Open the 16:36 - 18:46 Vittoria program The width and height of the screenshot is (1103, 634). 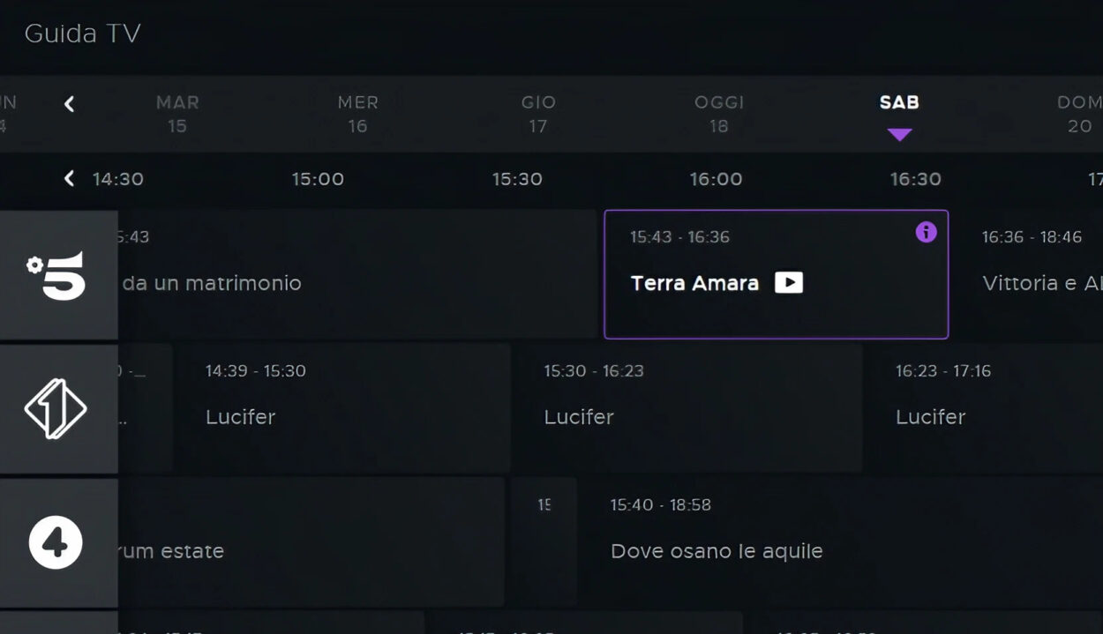tap(1028, 274)
